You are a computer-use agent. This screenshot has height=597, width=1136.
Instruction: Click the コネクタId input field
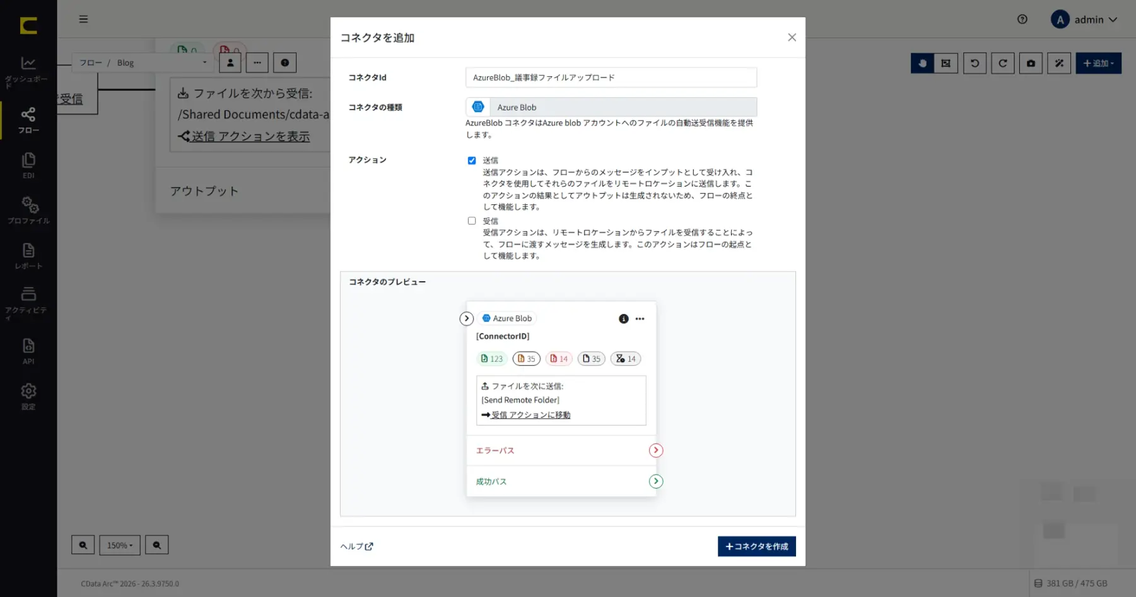tap(611, 78)
